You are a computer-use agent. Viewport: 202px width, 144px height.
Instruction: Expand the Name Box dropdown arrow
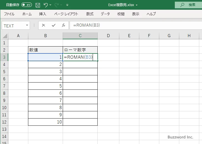tap(27, 25)
